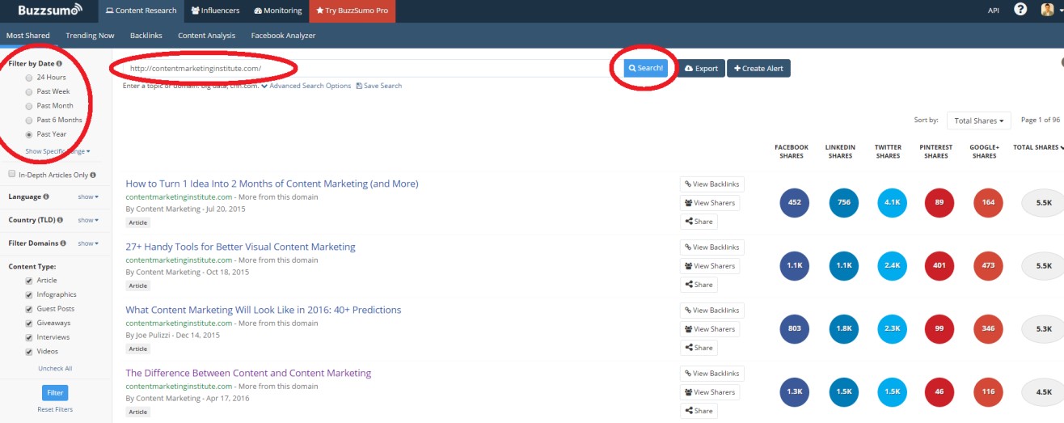Open the Monitoring tab

[277, 11]
